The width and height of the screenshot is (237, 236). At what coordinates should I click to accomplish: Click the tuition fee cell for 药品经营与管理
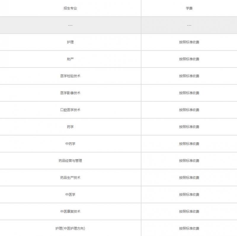click(x=189, y=160)
